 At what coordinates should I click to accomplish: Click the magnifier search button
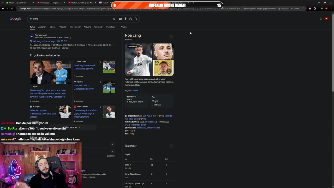coord(136,19)
